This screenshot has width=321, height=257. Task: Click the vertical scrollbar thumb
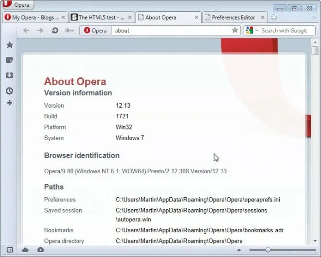point(315,51)
